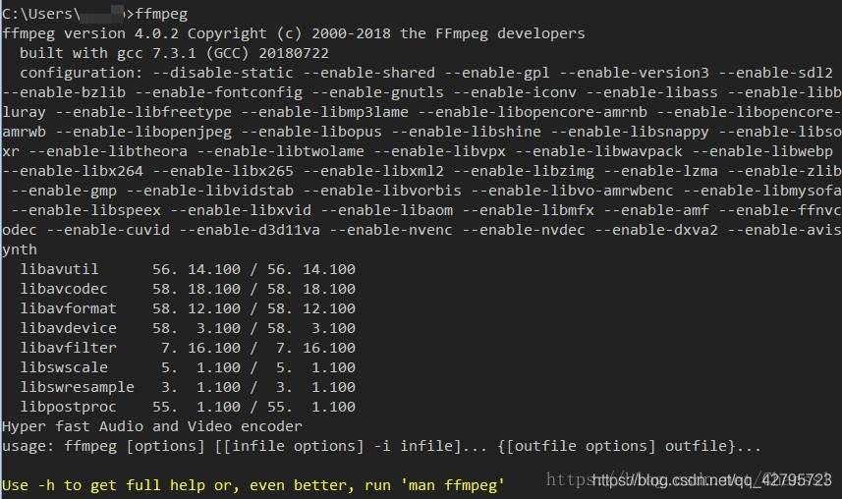Click the '--enable-fontconfig' flag
The height and width of the screenshot is (499, 842).
click(x=218, y=92)
